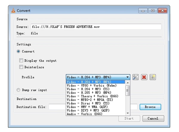The width and height of the screenshot is (179, 132).
Task: Open the edit selected profile wrench icon
Action: click(135, 77)
